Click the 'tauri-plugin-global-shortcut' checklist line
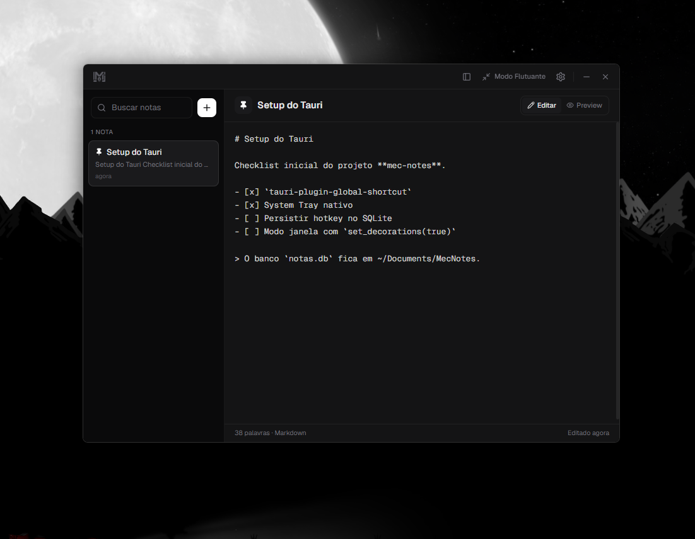The image size is (695, 539). (x=323, y=192)
